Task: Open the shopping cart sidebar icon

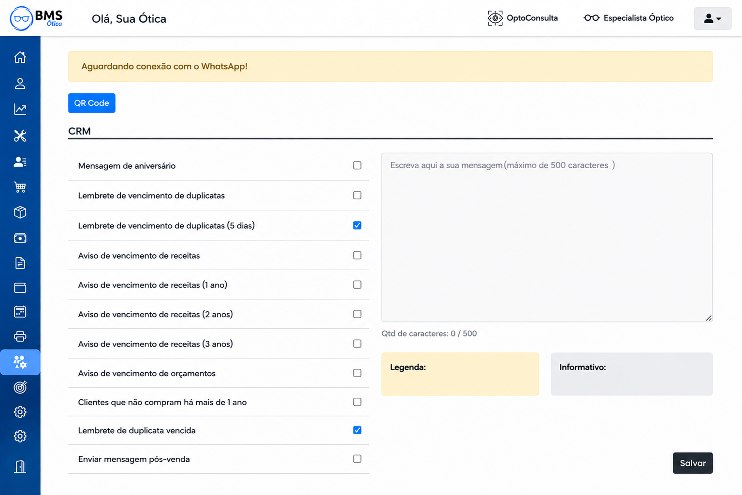Action: [20, 187]
